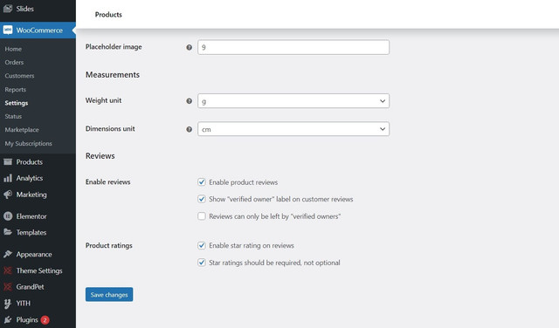Open the WooCommerce sidebar menu label
559x328 pixels.
tap(39, 31)
